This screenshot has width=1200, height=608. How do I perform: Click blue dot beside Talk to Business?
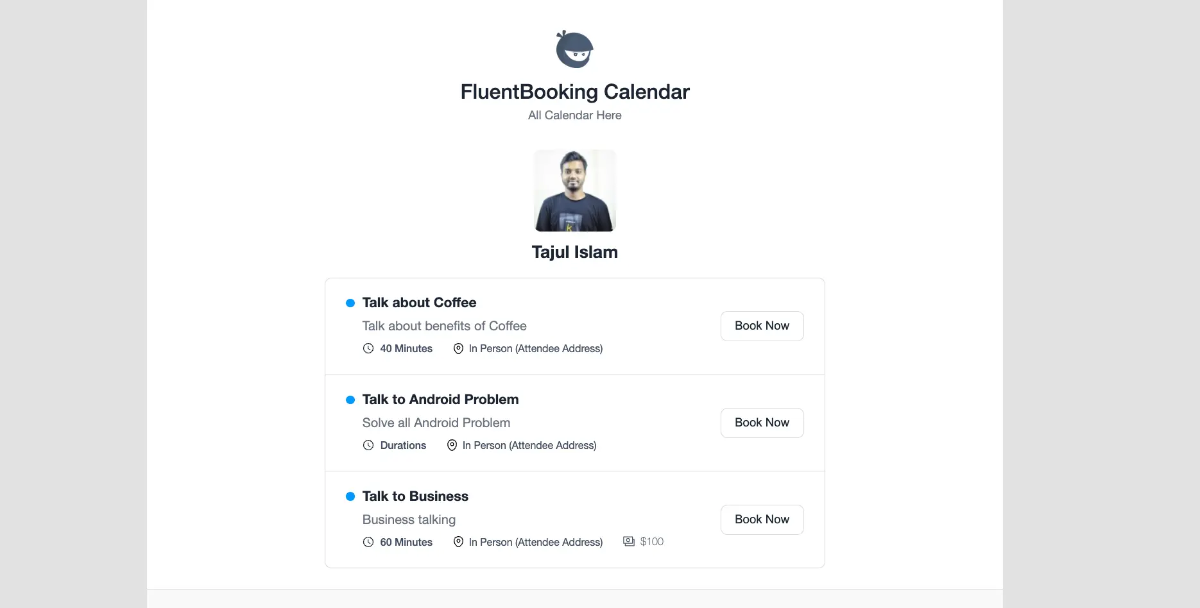coord(350,497)
